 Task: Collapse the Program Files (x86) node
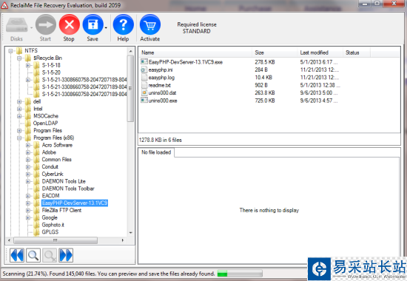[x=19, y=138]
